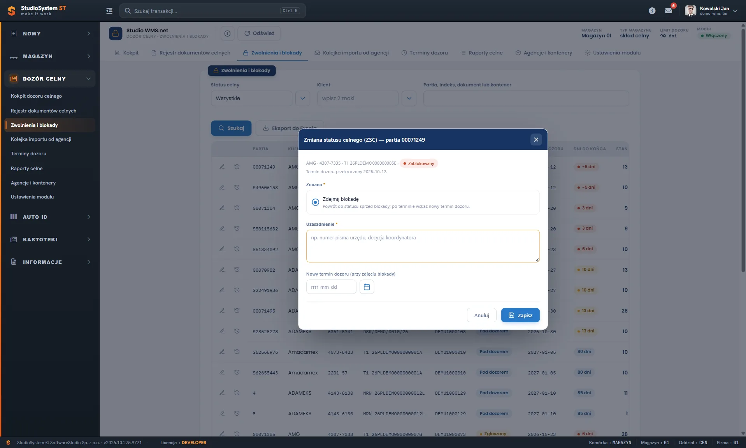Toggle the sidebar collapse menu icon
Image resolution: width=746 pixels, height=448 pixels.
tap(109, 11)
